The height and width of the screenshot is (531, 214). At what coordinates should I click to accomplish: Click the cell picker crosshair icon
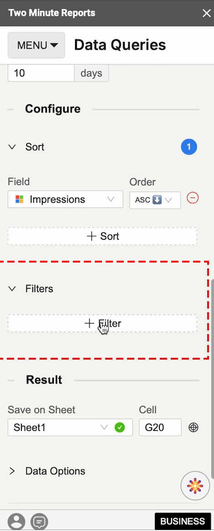193,428
